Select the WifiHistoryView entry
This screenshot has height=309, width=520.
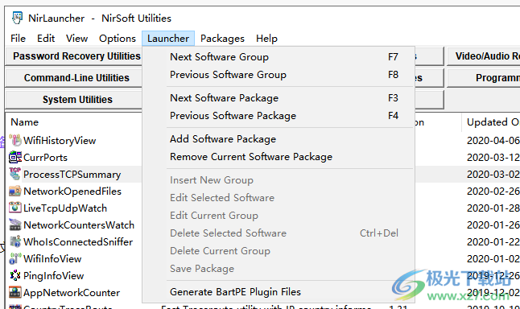[x=60, y=141]
